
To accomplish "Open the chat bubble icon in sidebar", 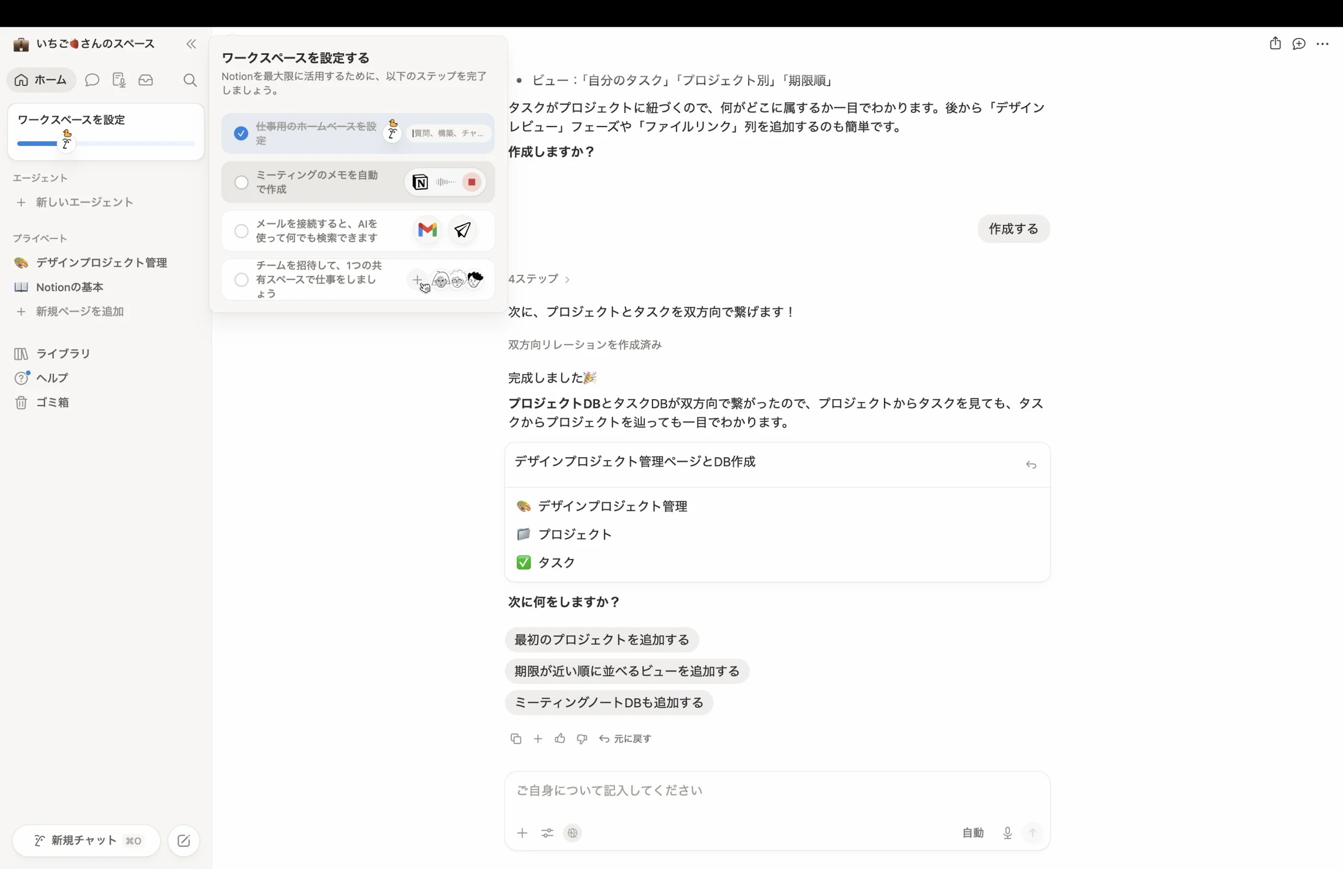I will (x=92, y=80).
